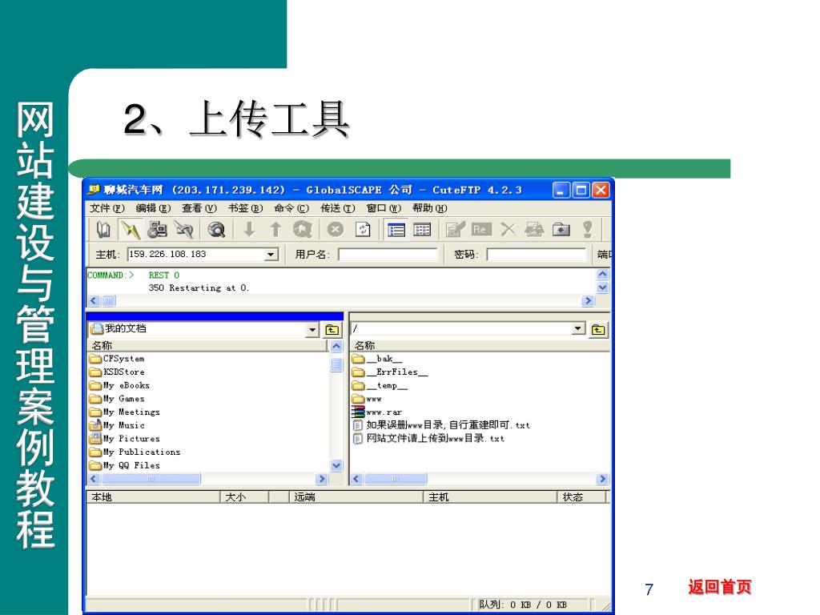Click the Refresh page icon
This screenshot has height=615, width=820.
363,230
